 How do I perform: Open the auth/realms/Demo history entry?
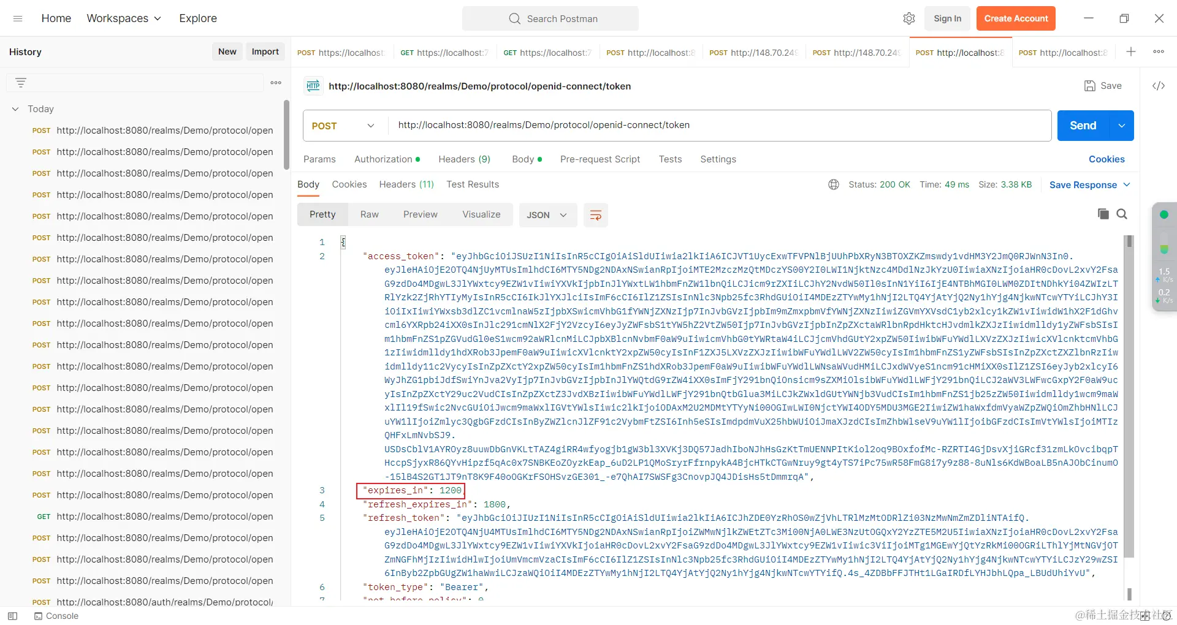153,602
